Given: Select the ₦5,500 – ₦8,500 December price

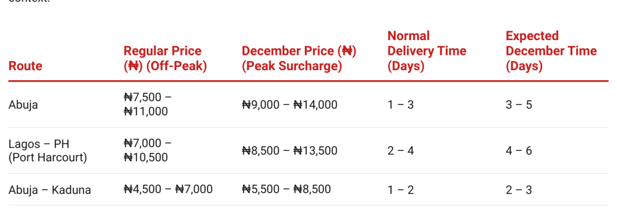Looking at the screenshot, I should point(286,189).
